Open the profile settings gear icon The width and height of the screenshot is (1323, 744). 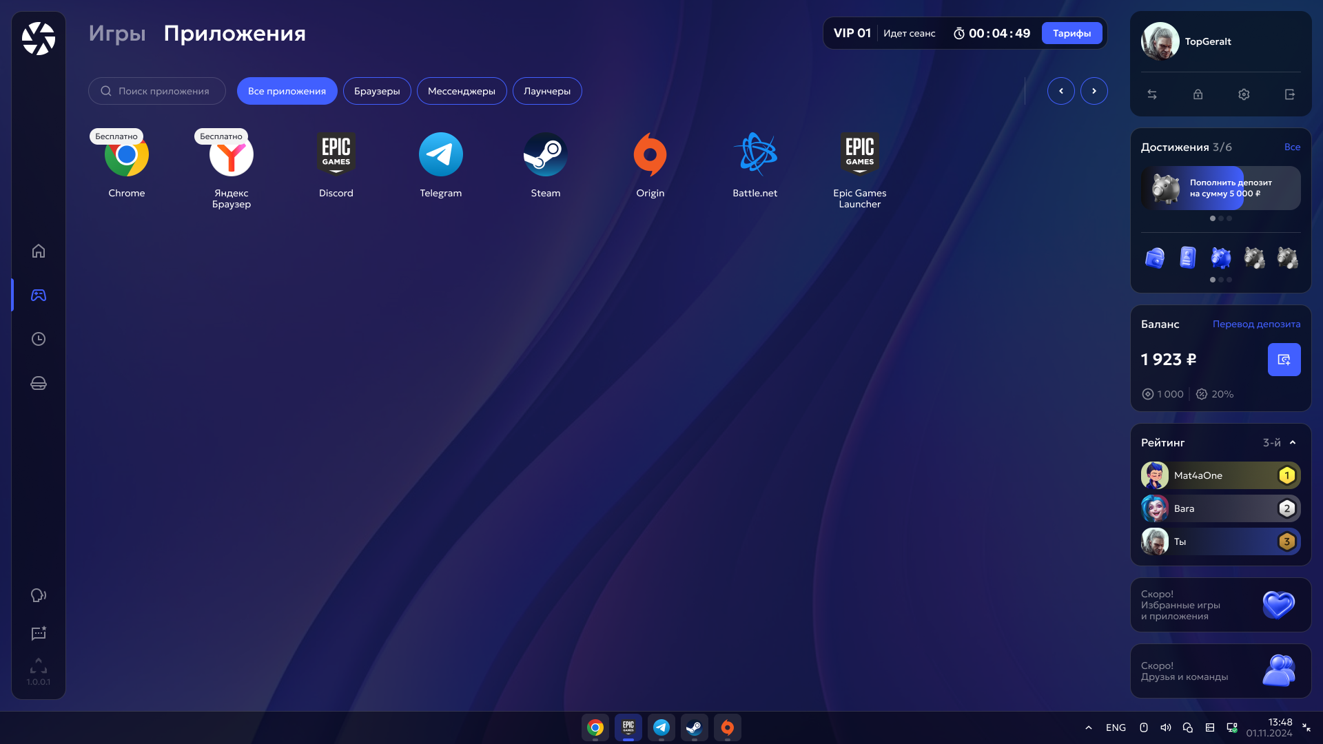(1243, 94)
